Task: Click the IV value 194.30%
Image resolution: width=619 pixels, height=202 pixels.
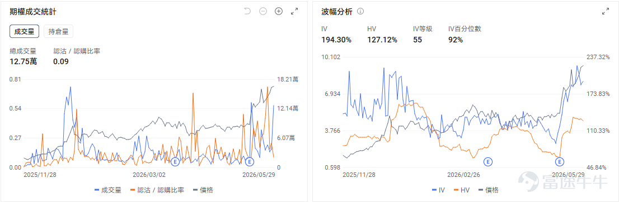Action: tap(336, 40)
